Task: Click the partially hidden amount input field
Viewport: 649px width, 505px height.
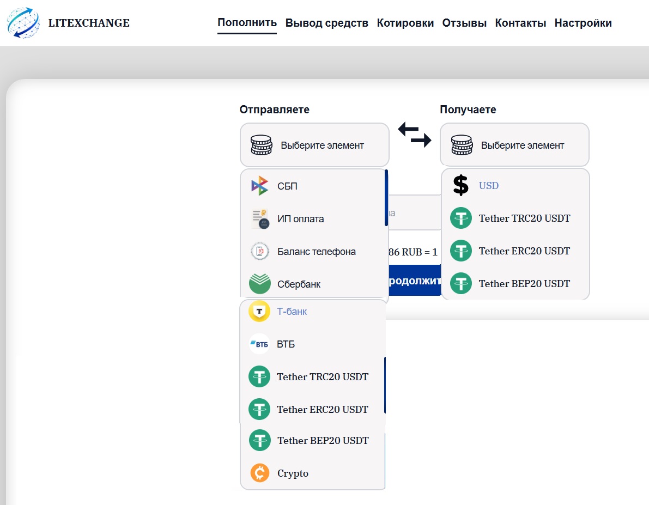Action: (414, 213)
